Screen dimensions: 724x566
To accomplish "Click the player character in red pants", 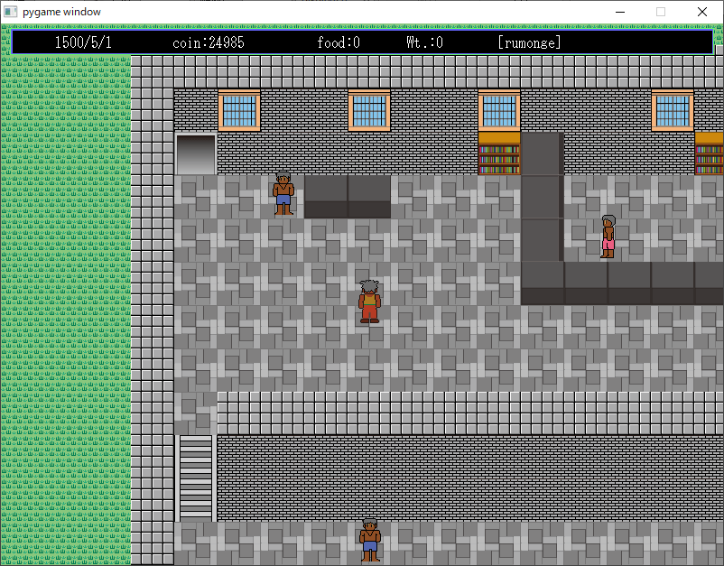I will 369,301.
